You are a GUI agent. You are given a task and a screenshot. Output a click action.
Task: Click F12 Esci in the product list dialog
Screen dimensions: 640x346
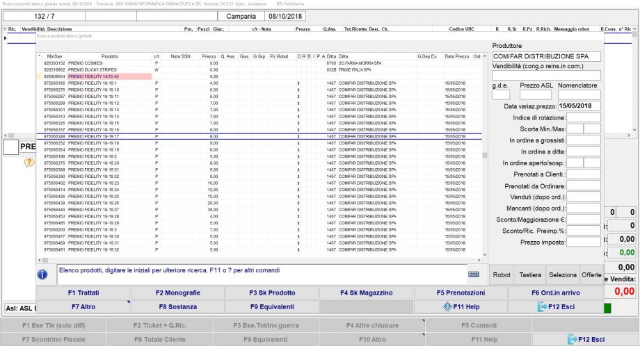click(x=555, y=306)
